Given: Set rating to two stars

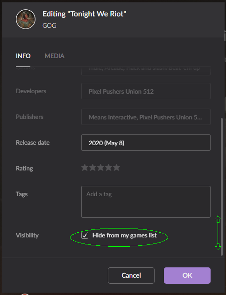Looking at the screenshot, I should pos(92,168).
